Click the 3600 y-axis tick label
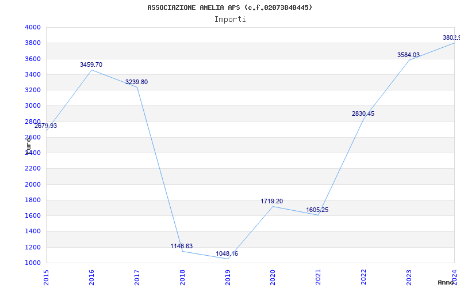 (32, 59)
